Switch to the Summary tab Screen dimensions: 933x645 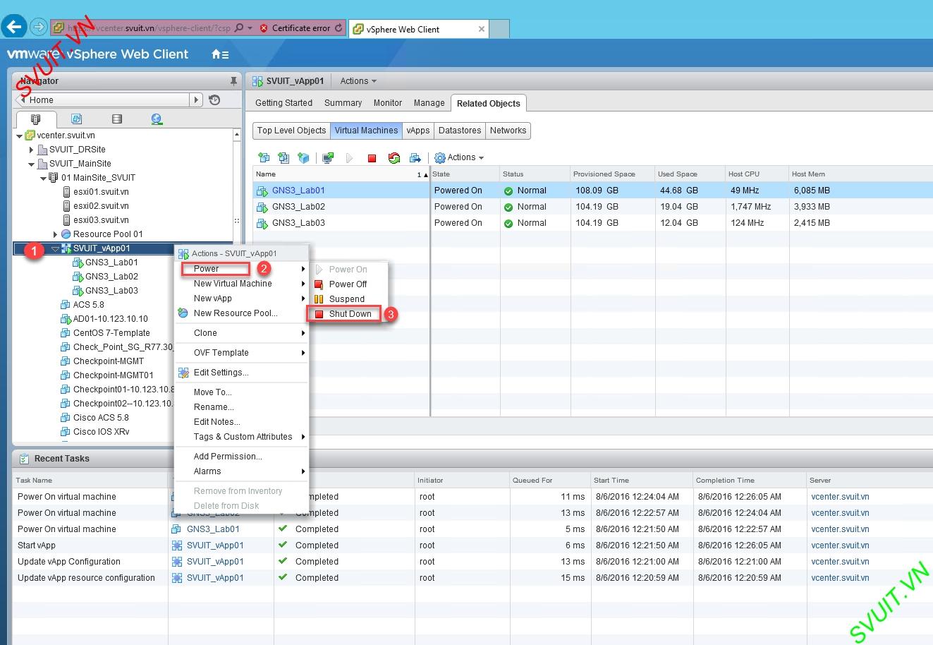[343, 103]
